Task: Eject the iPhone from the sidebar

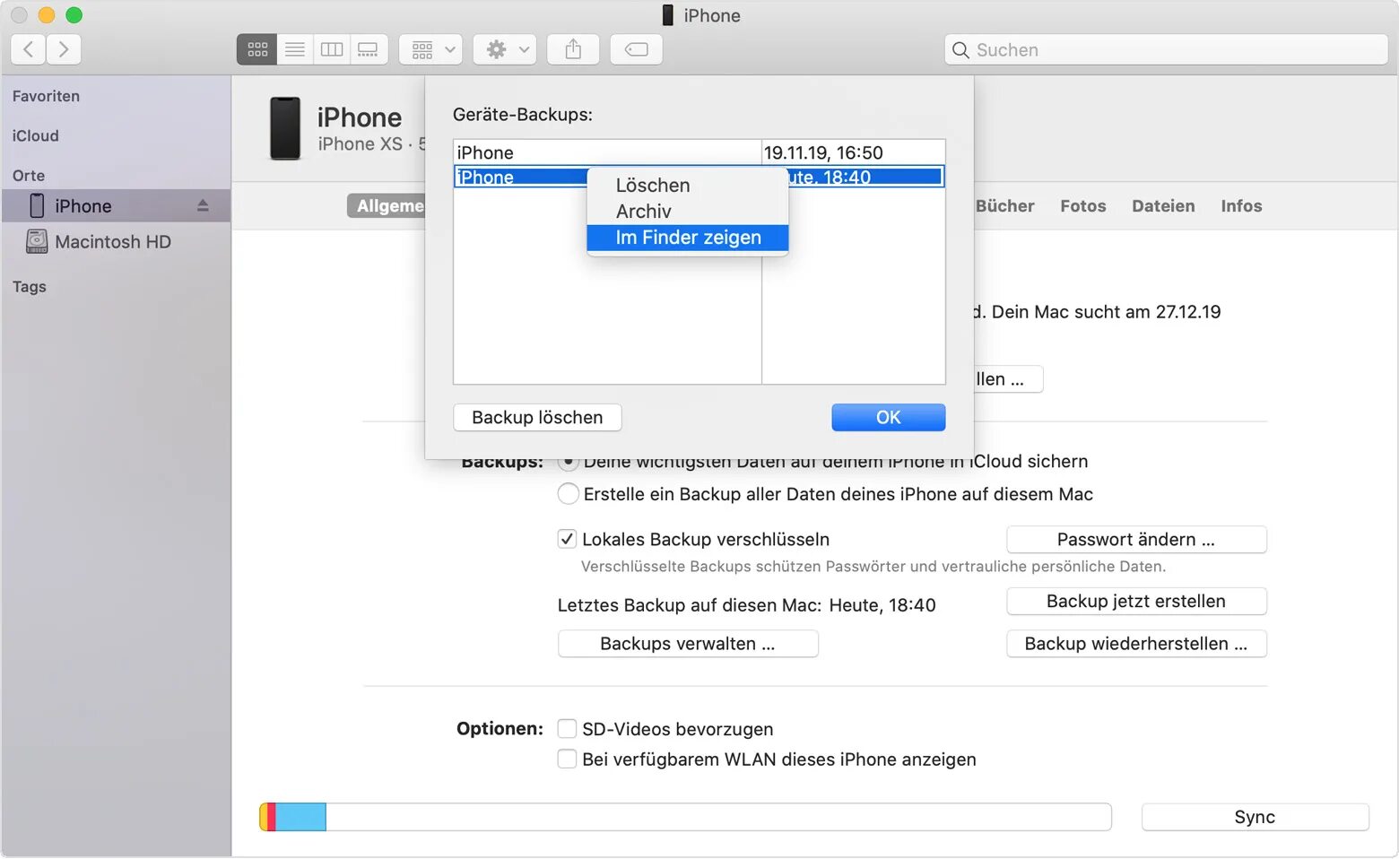Action: [203, 206]
